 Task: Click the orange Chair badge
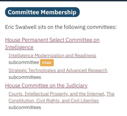[x=47, y=63]
